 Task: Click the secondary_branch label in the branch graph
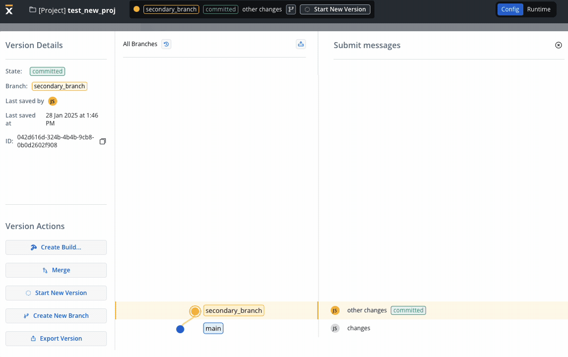[x=234, y=311]
